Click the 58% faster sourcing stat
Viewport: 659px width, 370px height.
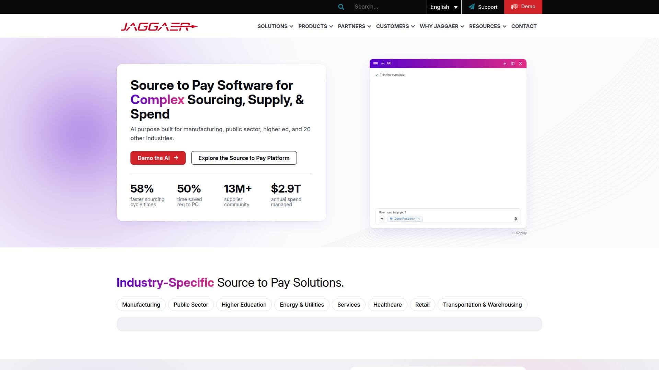pyautogui.click(x=147, y=195)
